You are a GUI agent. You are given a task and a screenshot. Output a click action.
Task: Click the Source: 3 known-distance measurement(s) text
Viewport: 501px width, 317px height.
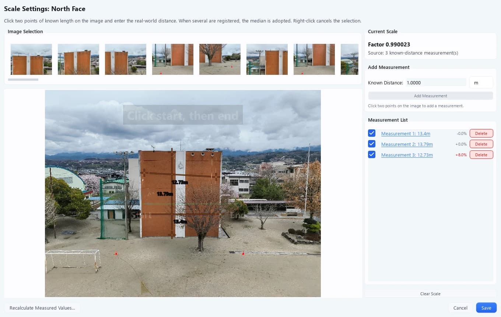413,53
